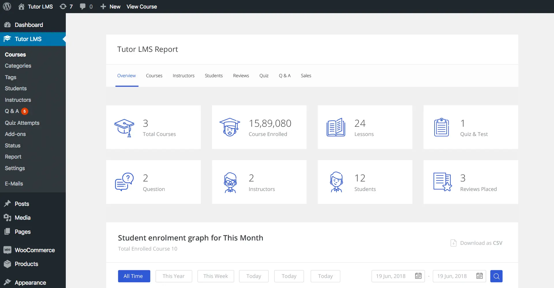This screenshot has height=288, width=554.
Task: Switch graph range to This Week
Action: 216,276
